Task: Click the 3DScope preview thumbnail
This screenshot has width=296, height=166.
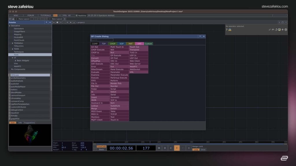Action: [x=30, y=135]
